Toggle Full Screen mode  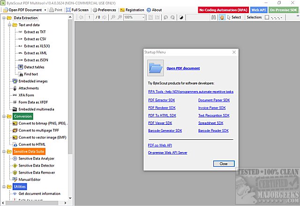pyautogui.click(x=77, y=9)
